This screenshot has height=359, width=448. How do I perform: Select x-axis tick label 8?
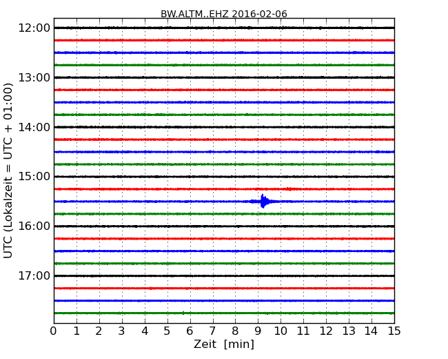235,331
